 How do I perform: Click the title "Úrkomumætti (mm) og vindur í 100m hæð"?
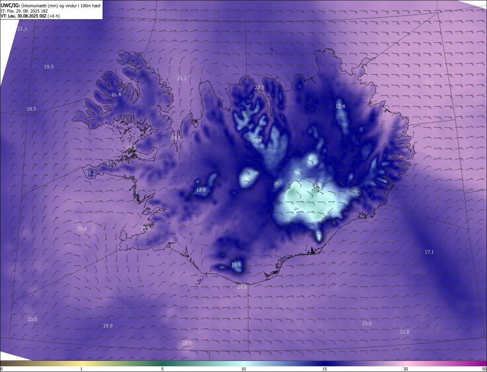pyautogui.click(x=60, y=5)
